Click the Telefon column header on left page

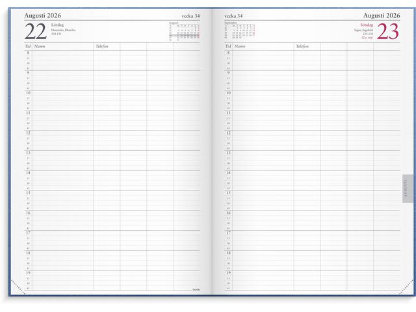pyautogui.click(x=102, y=47)
